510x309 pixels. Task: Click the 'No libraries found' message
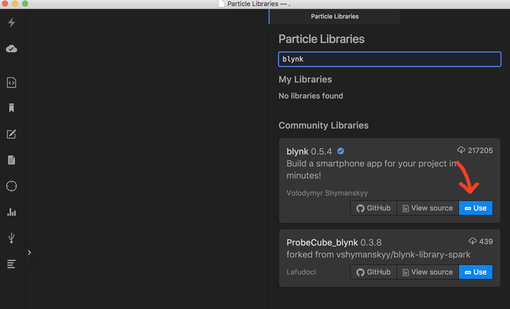(311, 96)
